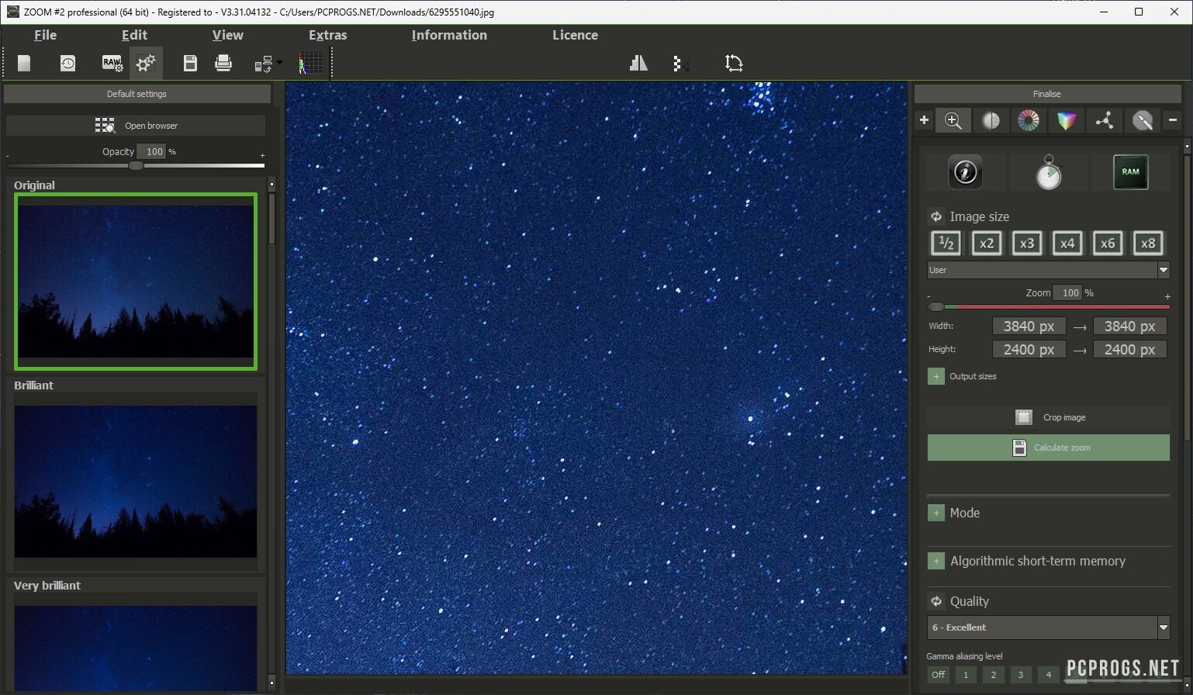This screenshot has height=695, width=1193.
Task: Expand the Mode section
Action: click(x=936, y=513)
